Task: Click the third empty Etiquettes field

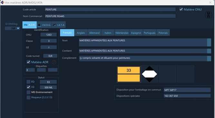Action: pyautogui.click(x=53, y=70)
